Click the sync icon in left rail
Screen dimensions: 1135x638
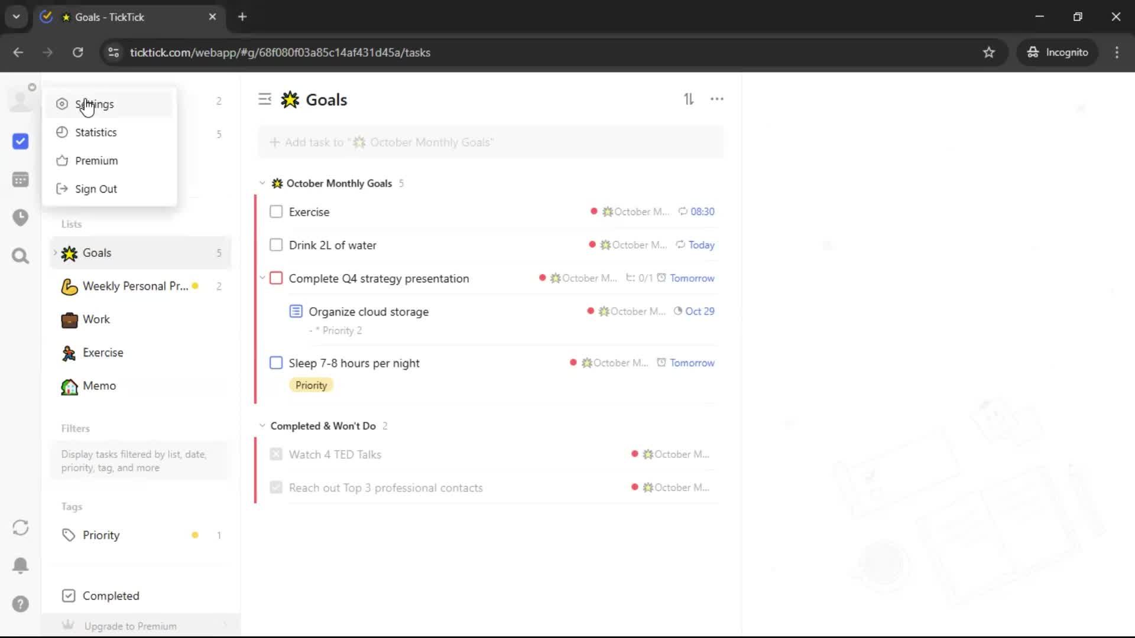(20, 528)
